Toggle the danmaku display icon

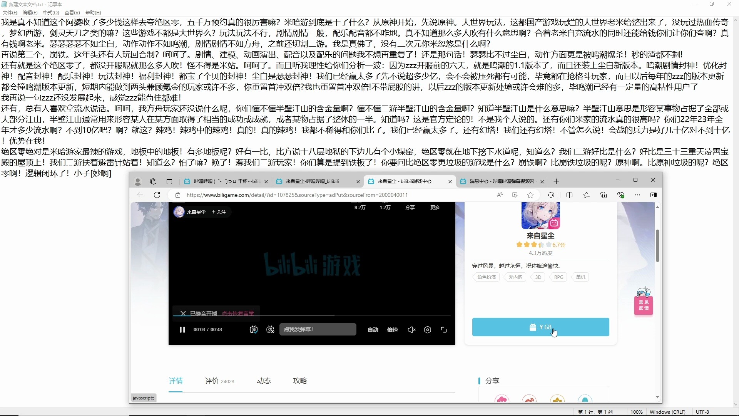[x=253, y=330]
